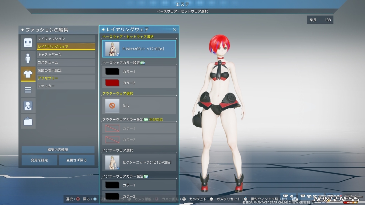
Task: Click the prohibited icon beside なし outerwear
Action: (x=112, y=106)
